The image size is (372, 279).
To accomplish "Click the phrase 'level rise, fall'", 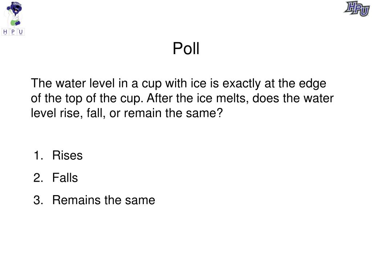I will [x=68, y=113].
